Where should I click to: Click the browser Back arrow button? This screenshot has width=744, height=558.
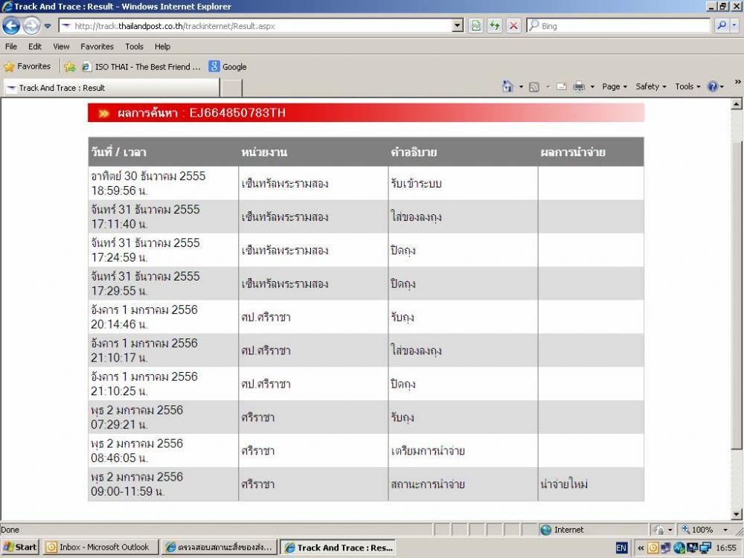[11, 25]
